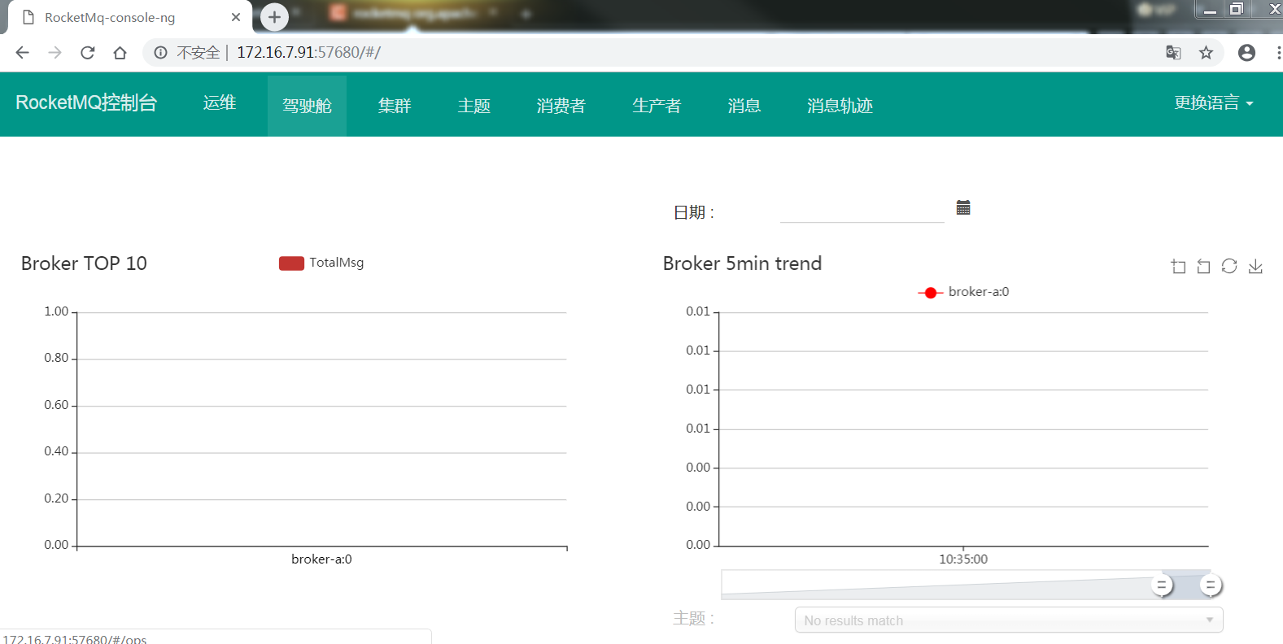
Task: Go to the 主题 topic page
Action: (473, 106)
